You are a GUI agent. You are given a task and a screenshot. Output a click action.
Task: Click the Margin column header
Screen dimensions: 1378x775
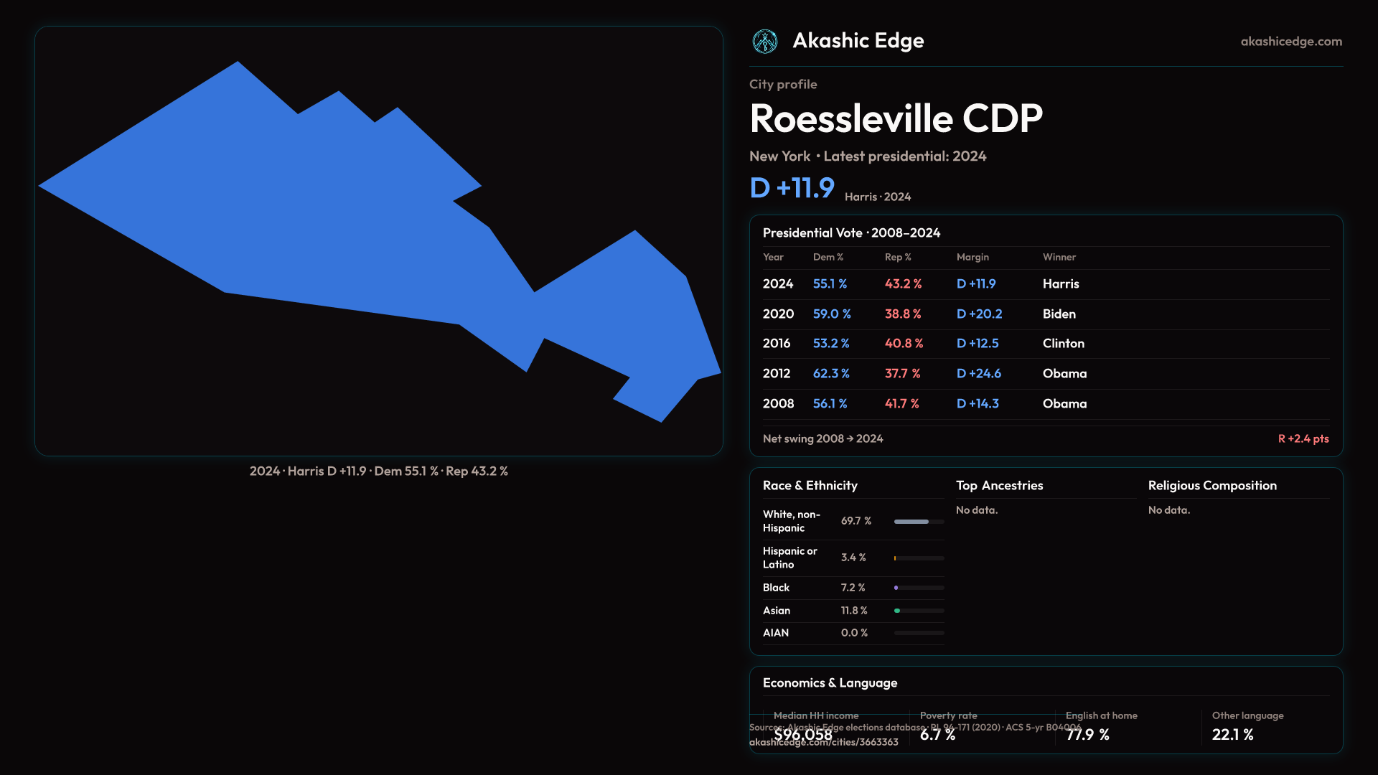[972, 257]
